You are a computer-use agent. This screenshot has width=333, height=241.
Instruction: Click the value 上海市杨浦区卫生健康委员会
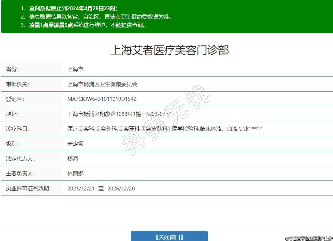click(x=102, y=84)
